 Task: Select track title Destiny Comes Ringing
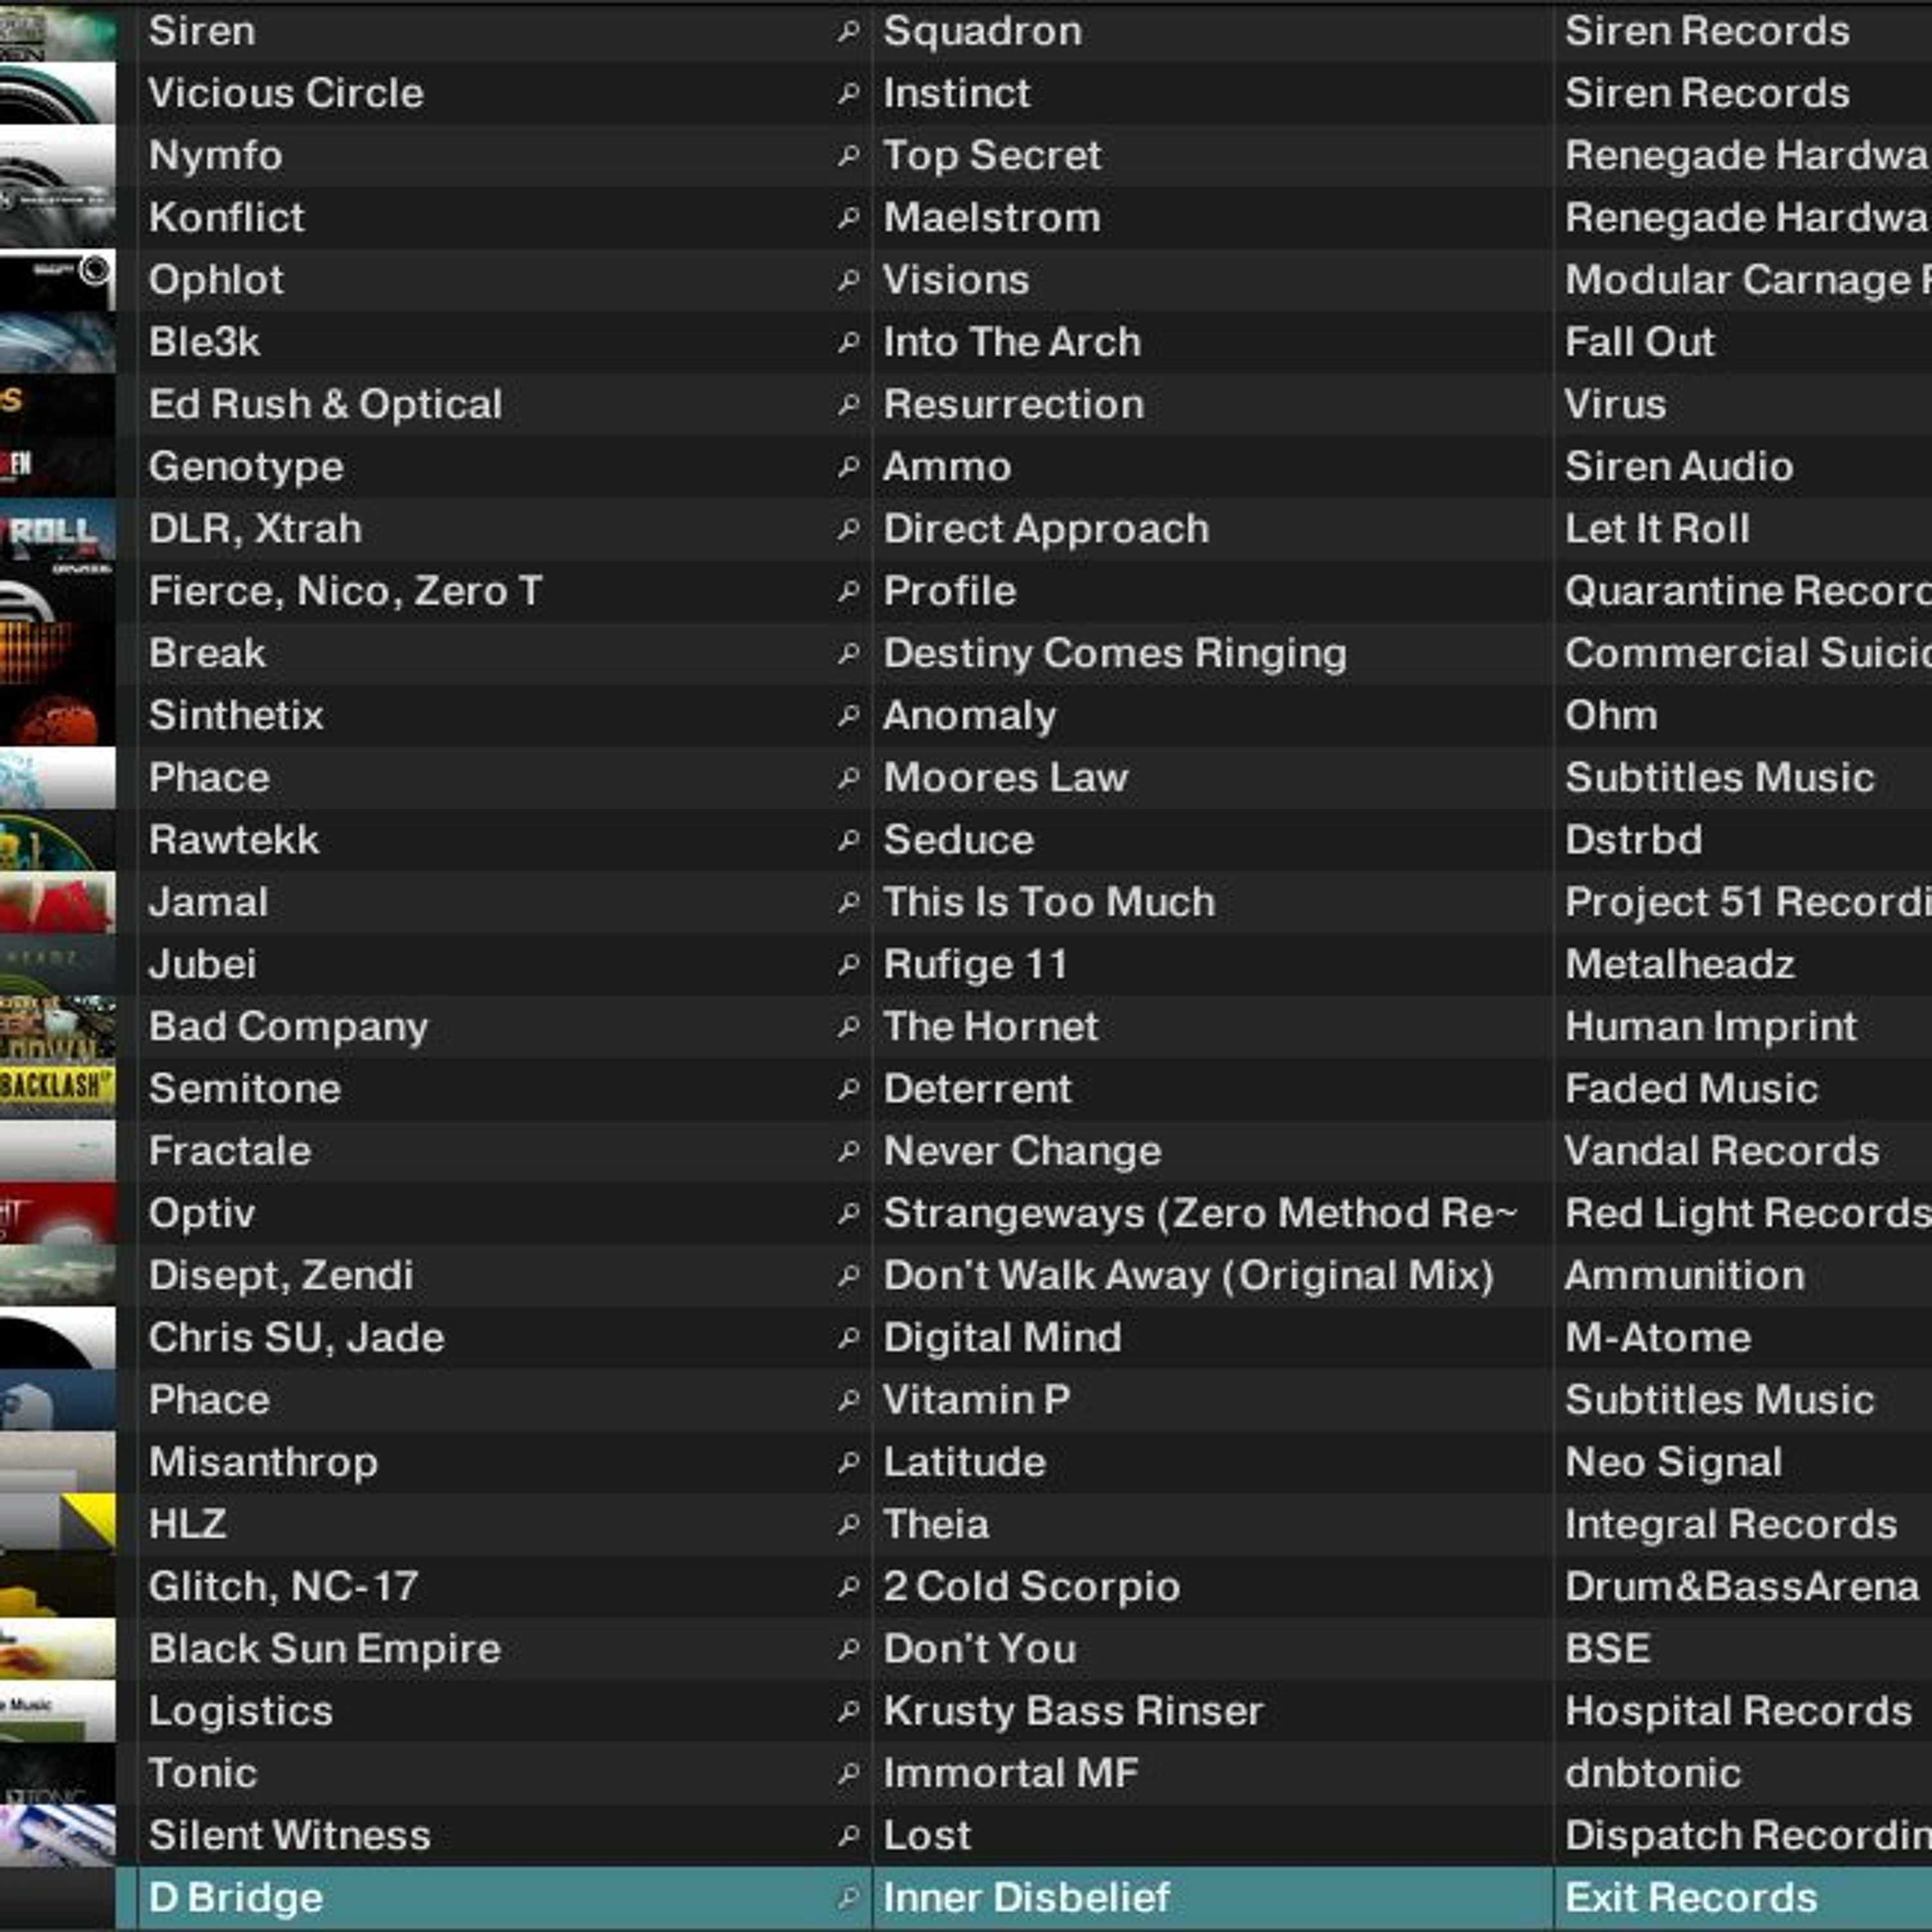pyautogui.click(x=1114, y=654)
